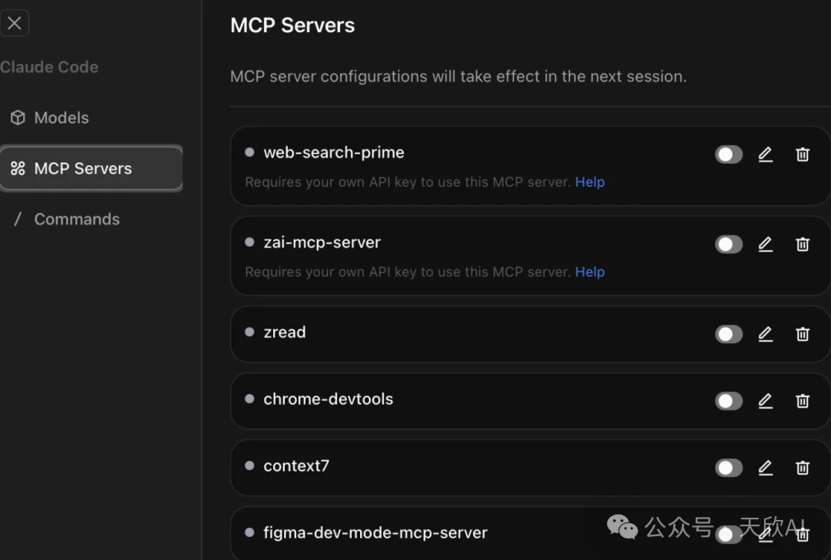Delete the context7 server
Screen dimensions: 831x560
tap(803, 468)
